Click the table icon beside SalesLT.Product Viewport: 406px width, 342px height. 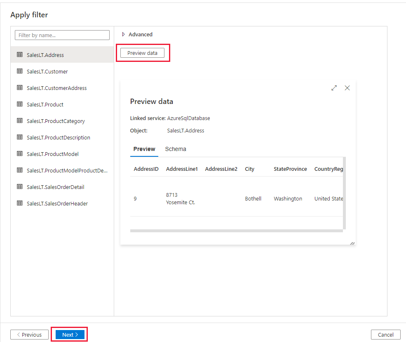19,104
